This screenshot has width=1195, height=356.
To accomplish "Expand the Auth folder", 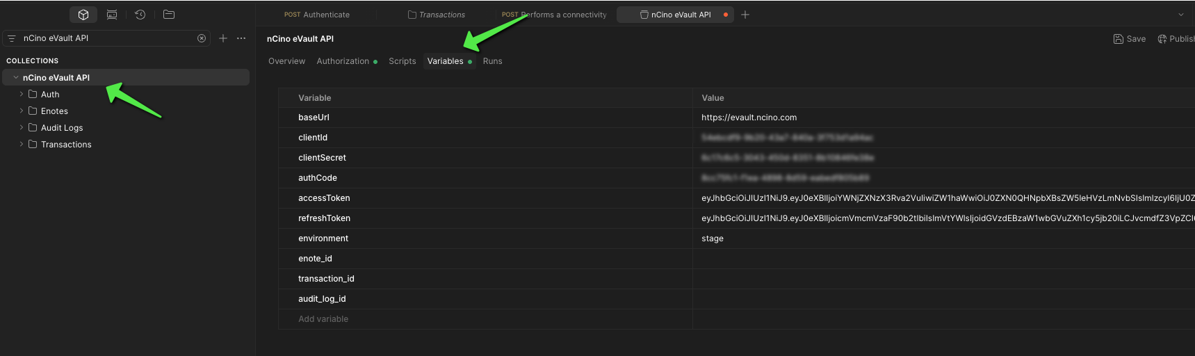I will tap(22, 94).
